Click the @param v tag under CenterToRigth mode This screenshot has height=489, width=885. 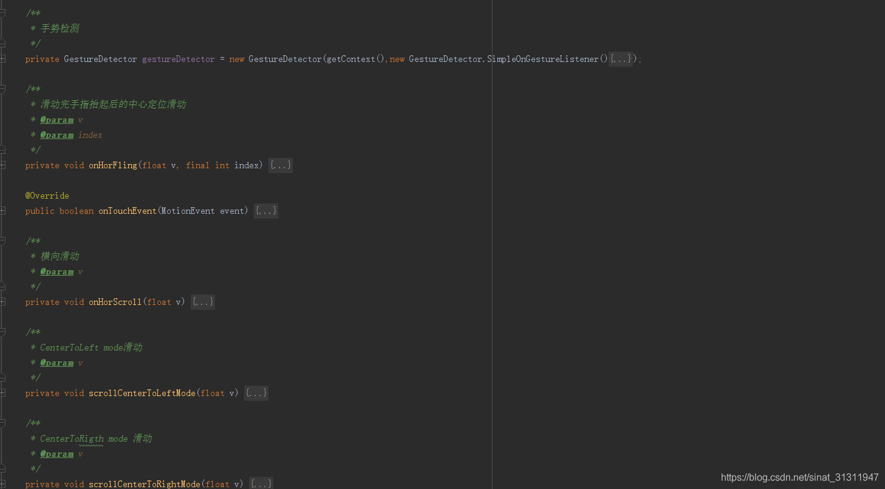pyautogui.click(x=61, y=454)
